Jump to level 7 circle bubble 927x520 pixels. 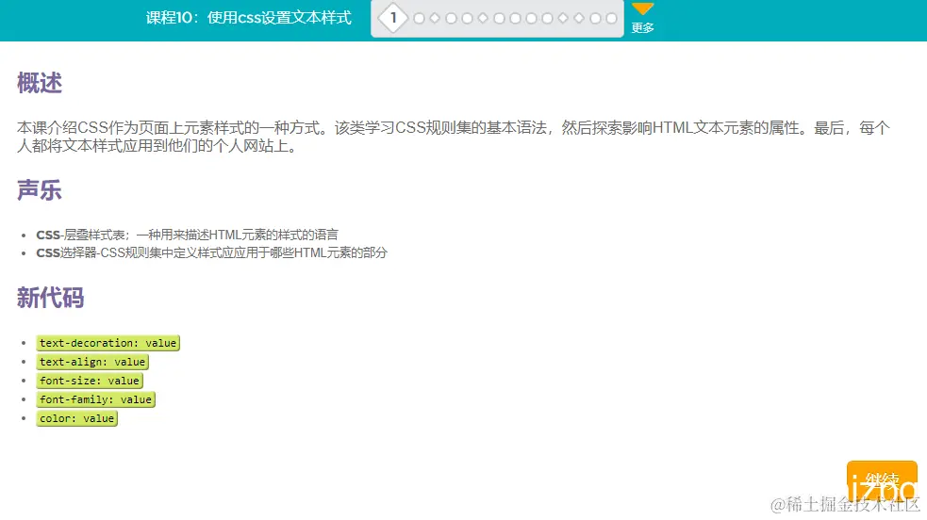pyautogui.click(x=499, y=19)
